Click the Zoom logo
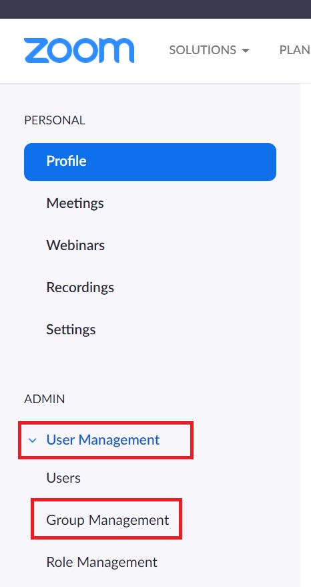311x587 pixels. click(79, 50)
